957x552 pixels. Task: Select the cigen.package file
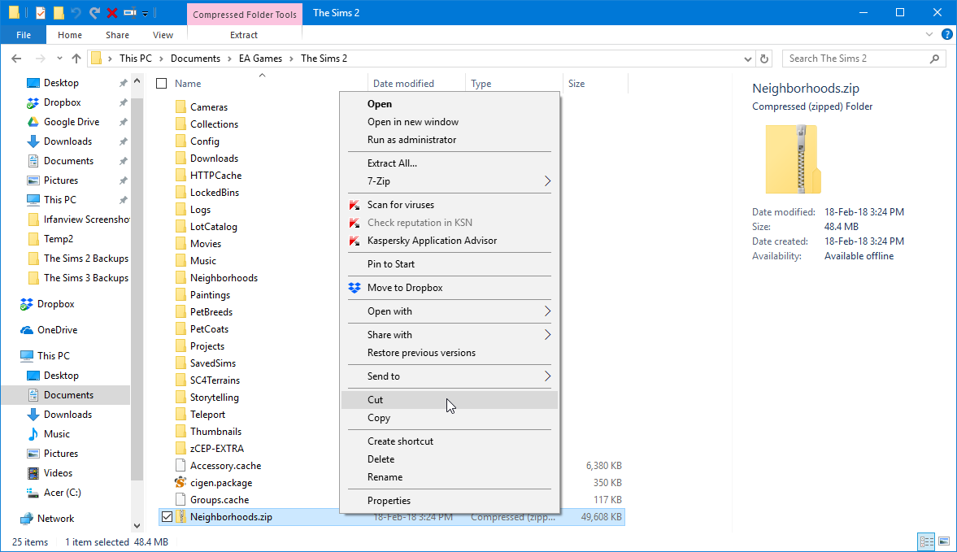[x=221, y=482]
